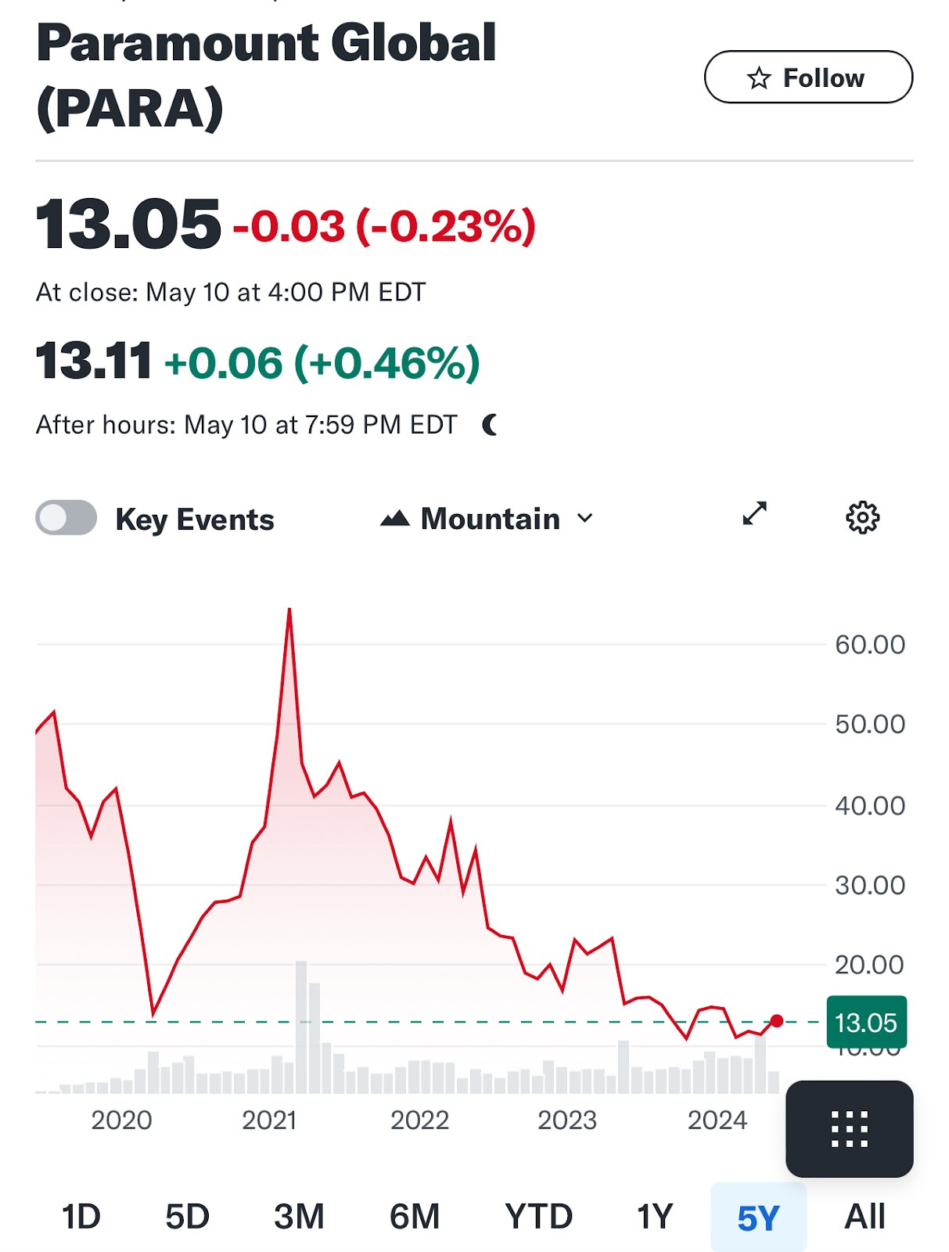
Task: Click the 13.11 after hours price
Action: tap(94, 362)
